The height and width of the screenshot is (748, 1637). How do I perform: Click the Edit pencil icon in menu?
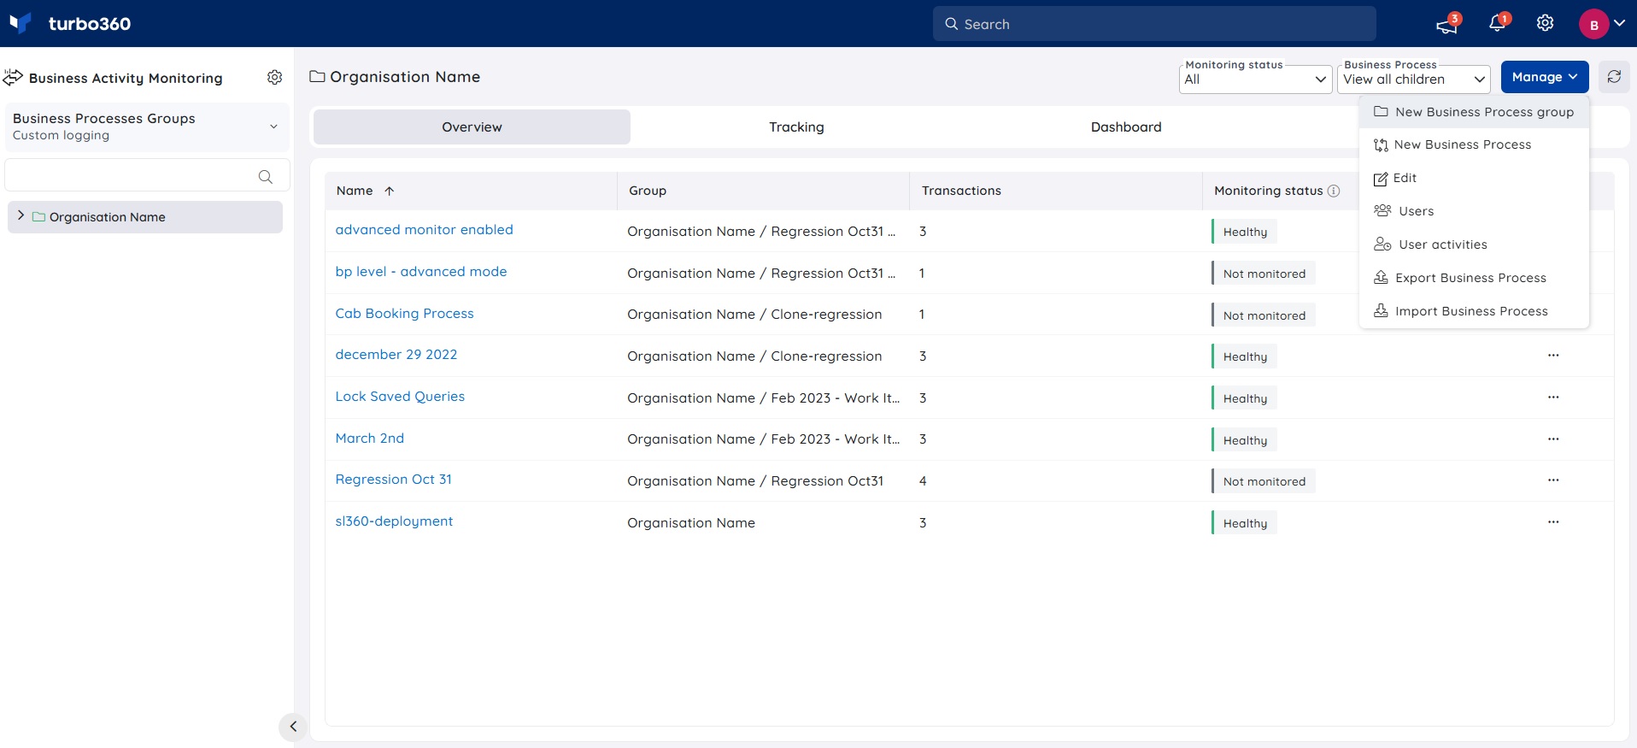pos(1381,179)
